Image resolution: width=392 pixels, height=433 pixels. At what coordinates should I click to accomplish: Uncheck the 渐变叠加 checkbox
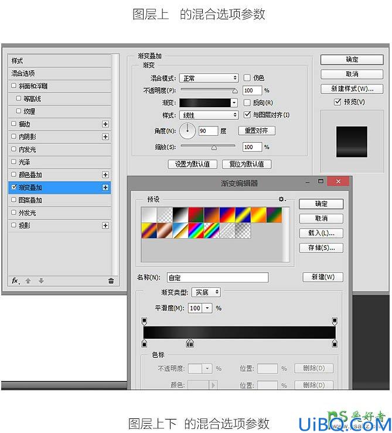(x=13, y=187)
